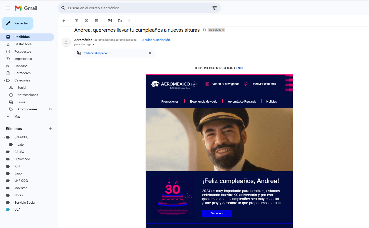The height and width of the screenshot is (228, 369).
Task: Click the Anular suscripción link
Action: pos(156,40)
